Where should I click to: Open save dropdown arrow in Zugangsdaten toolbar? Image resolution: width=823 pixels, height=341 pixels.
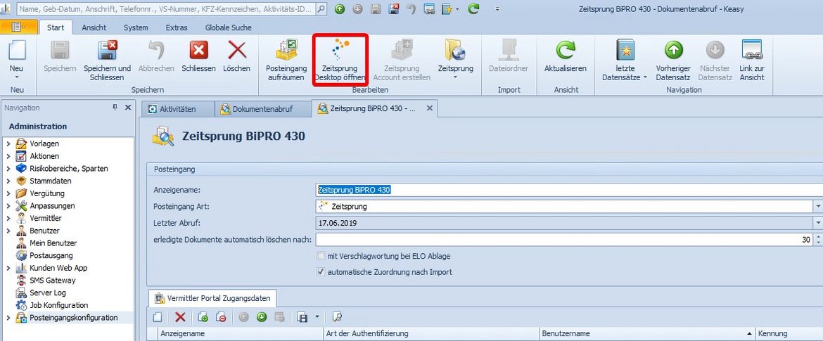click(x=317, y=316)
